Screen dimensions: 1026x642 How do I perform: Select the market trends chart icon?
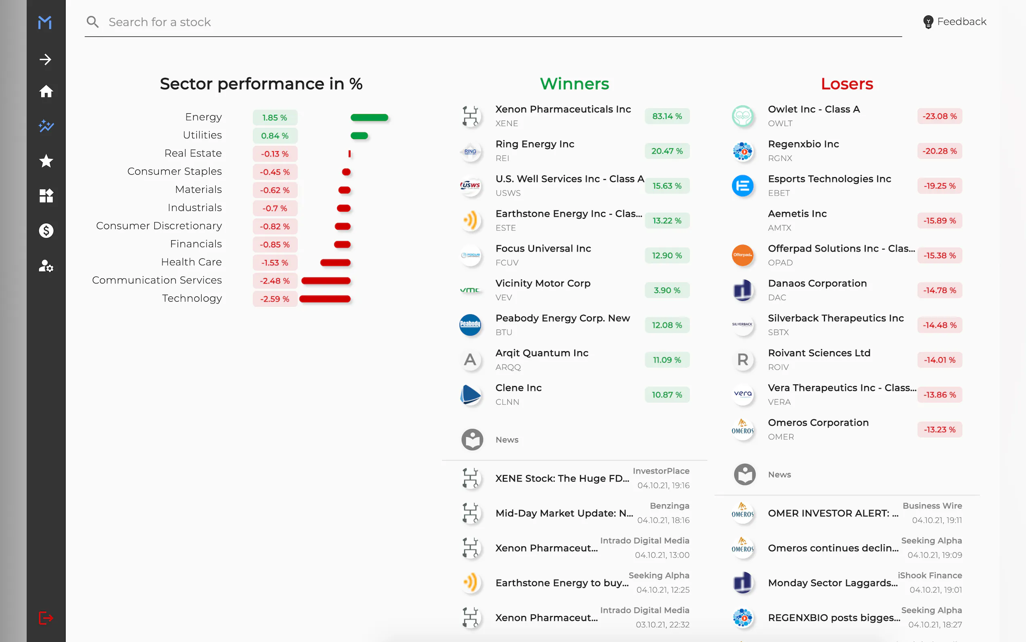pyautogui.click(x=46, y=126)
